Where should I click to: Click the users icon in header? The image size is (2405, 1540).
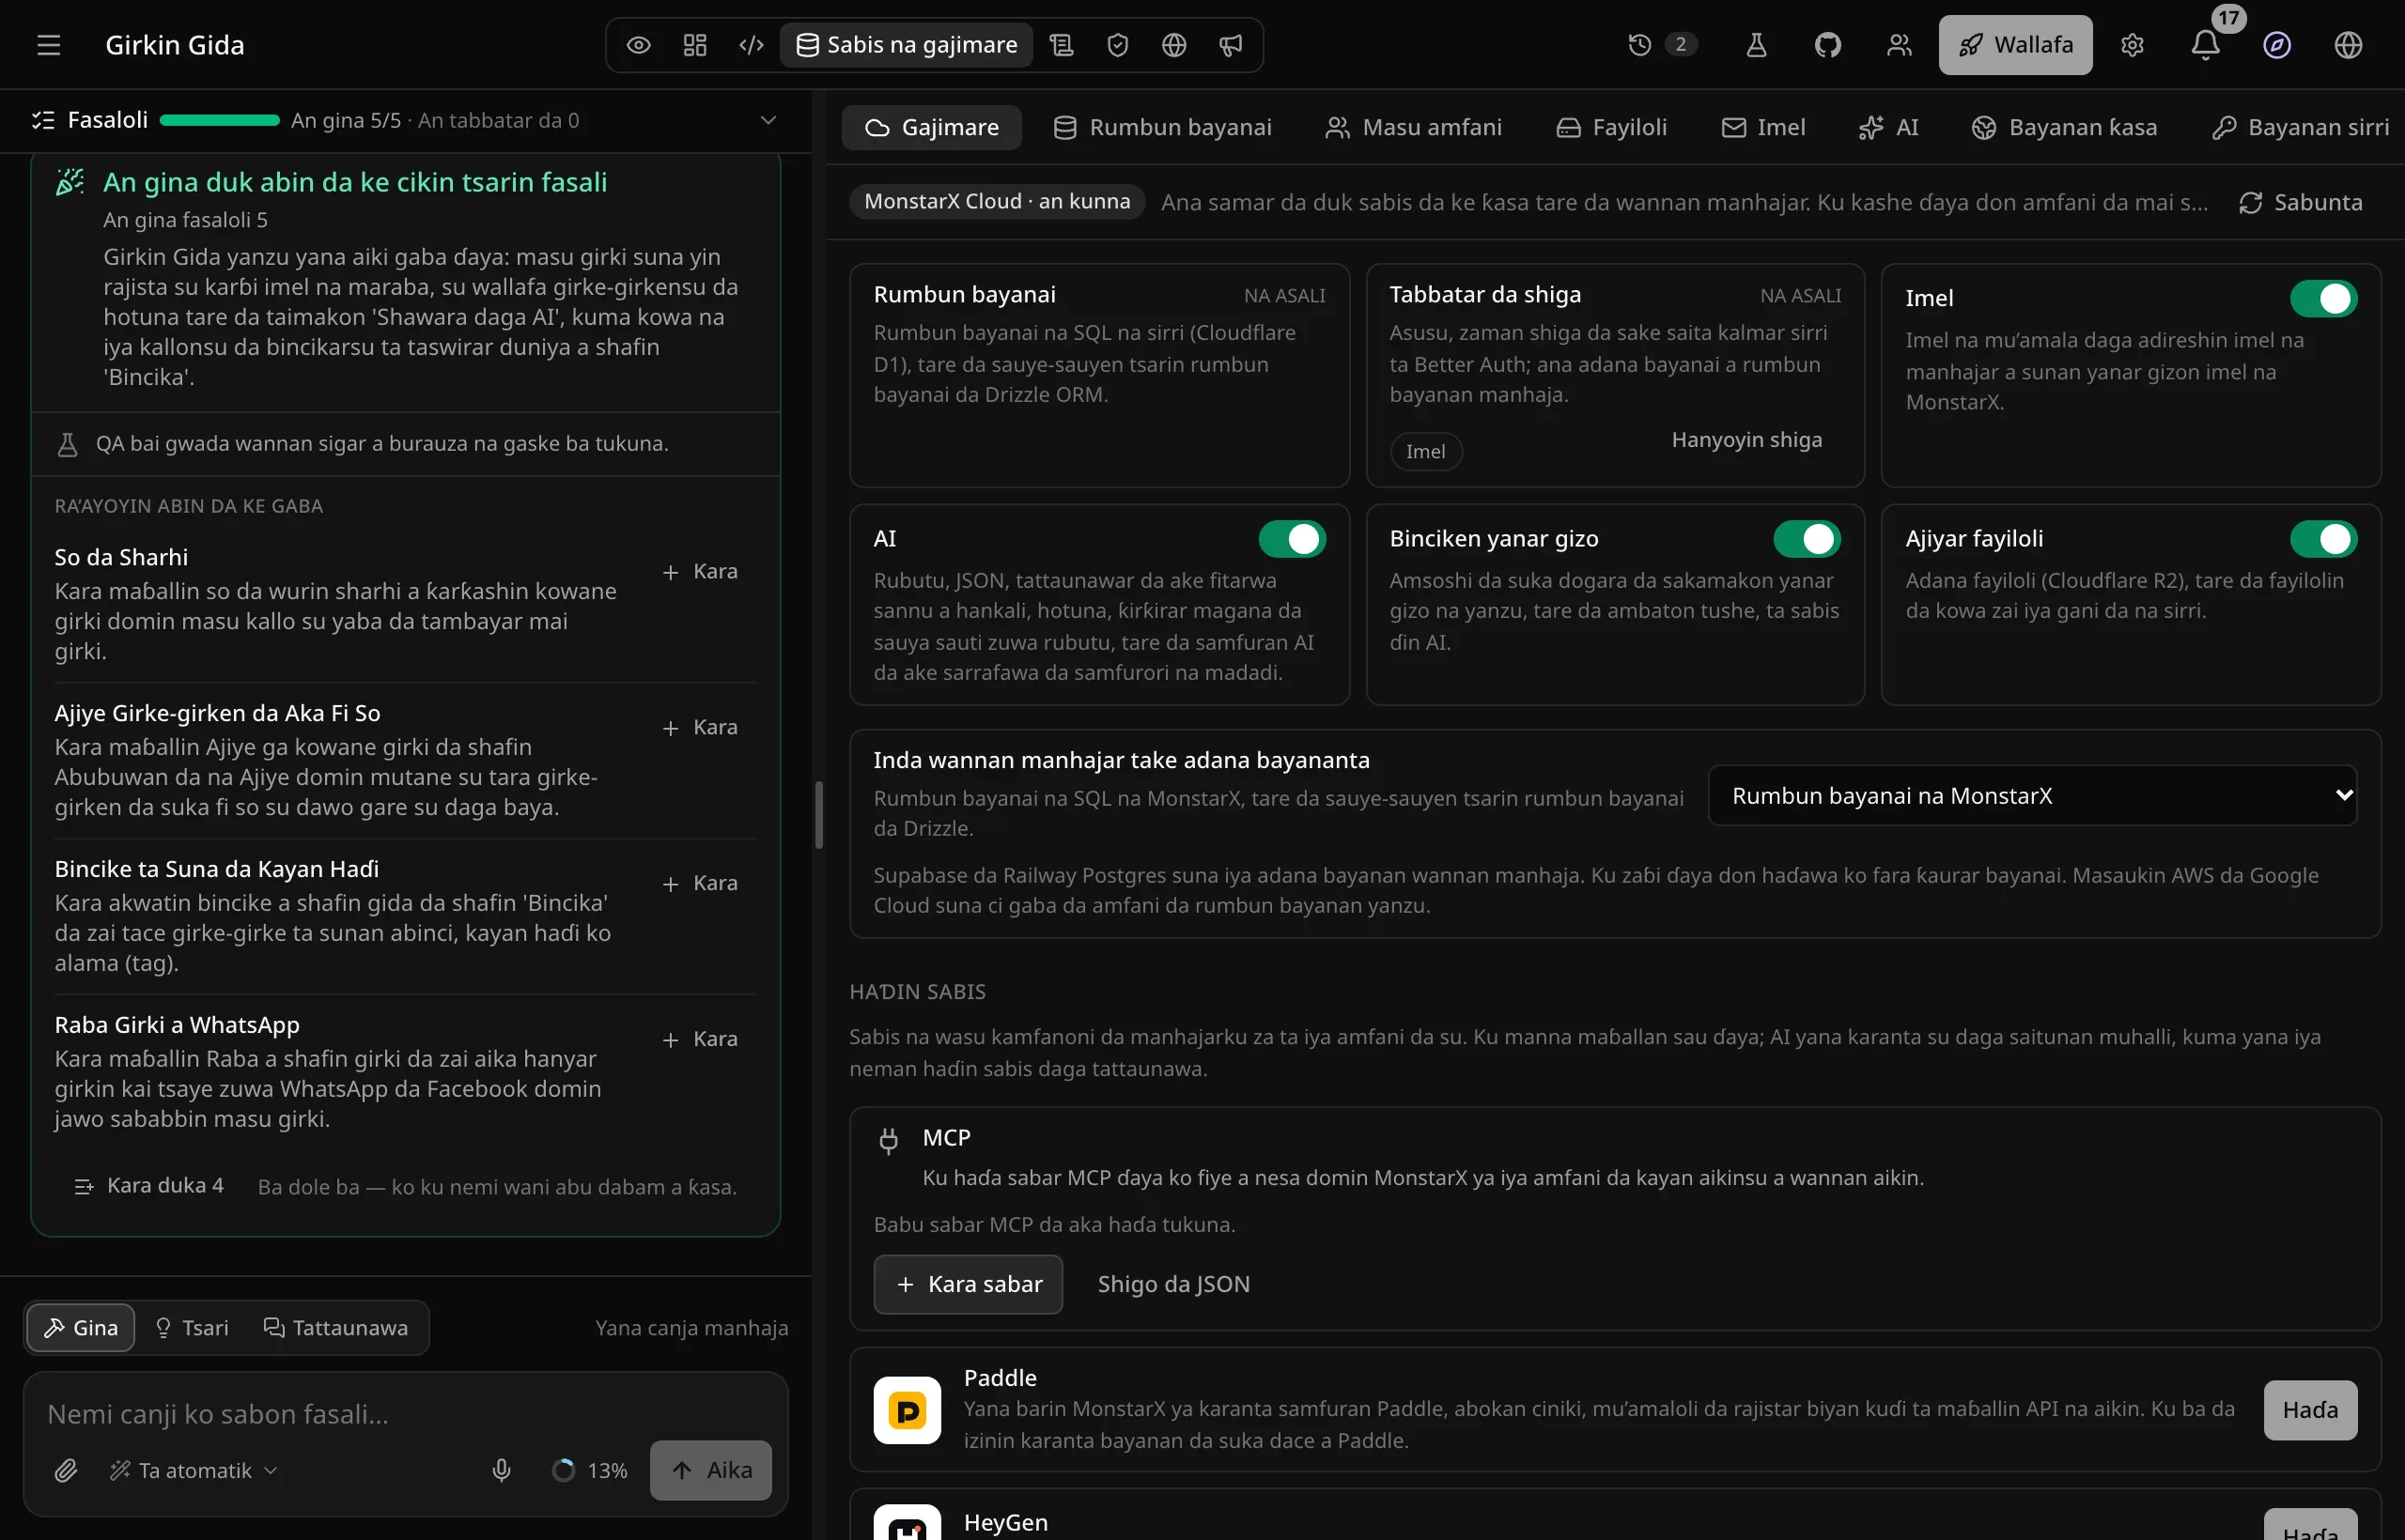[x=1899, y=45]
